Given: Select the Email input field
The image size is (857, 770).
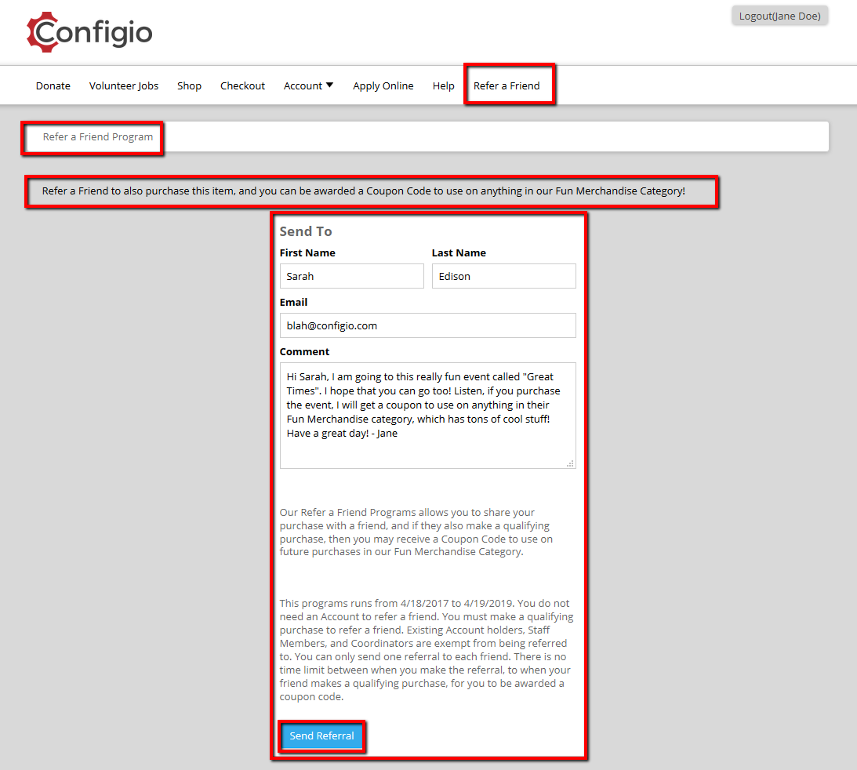Looking at the screenshot, I should click(x=427, y=325).
